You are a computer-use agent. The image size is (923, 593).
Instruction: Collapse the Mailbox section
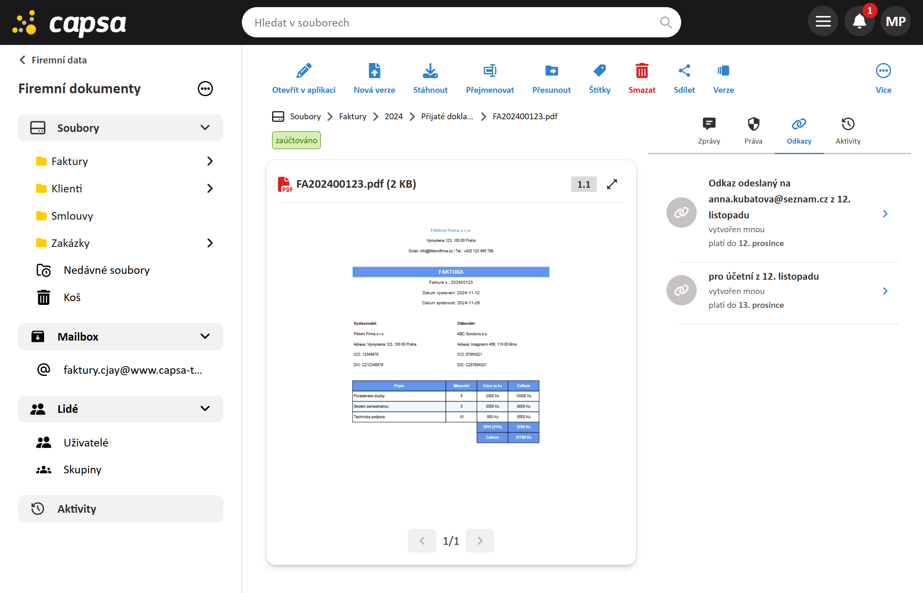coord(205,336)
